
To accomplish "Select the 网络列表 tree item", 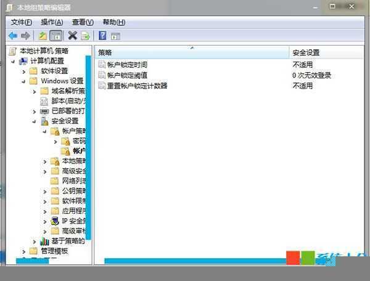I will 73,181.
